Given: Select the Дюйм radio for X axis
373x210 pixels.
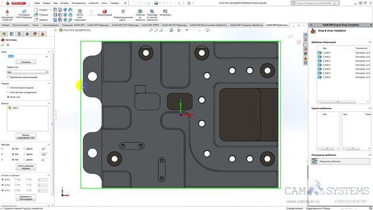Looking at the screenshot, I should point(24,149).
